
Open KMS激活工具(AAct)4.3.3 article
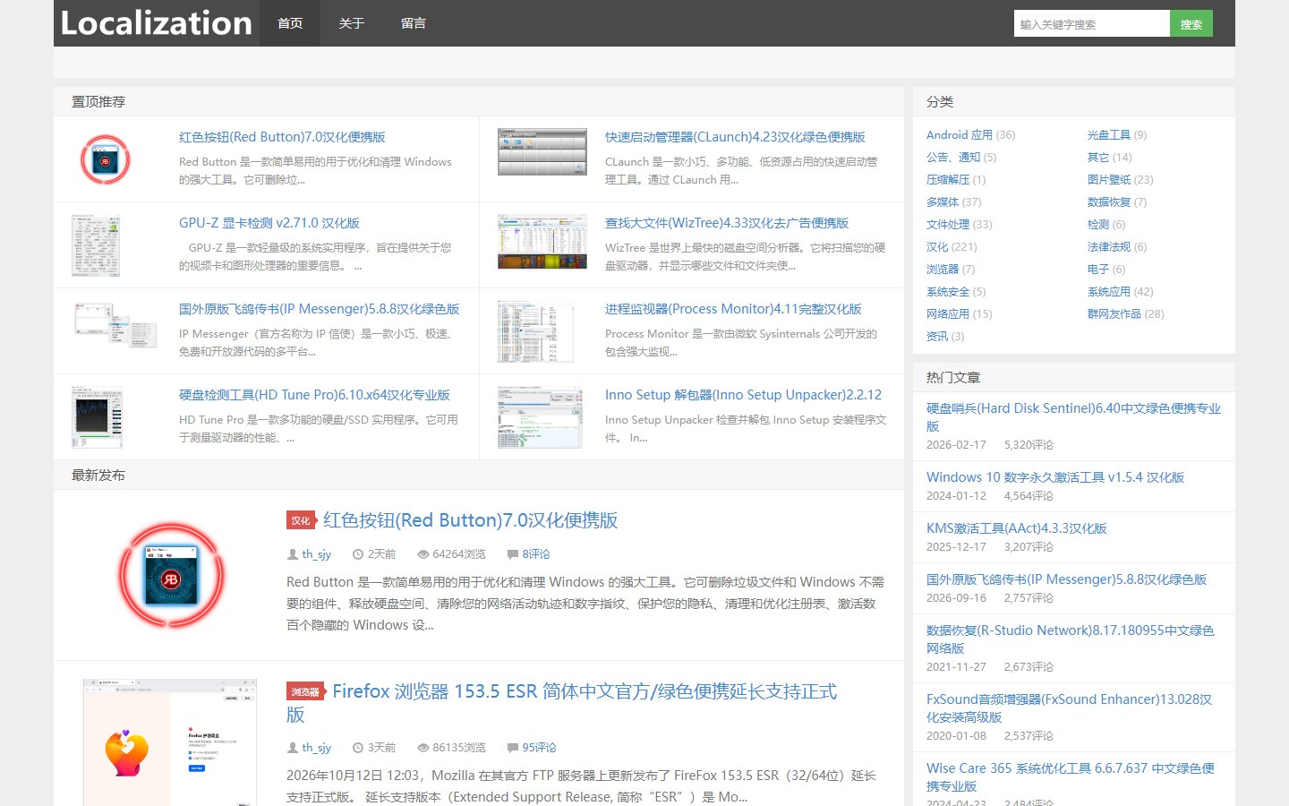(x=1017, y=528)
